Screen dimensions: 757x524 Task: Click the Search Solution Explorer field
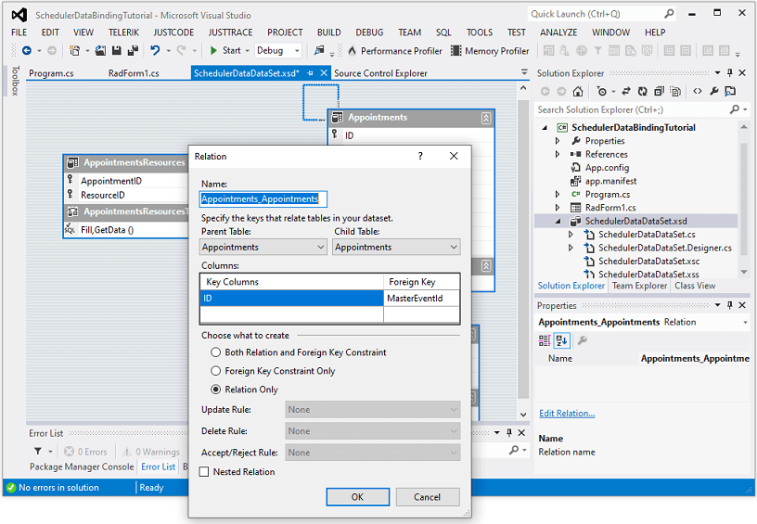[x=633, y=110]
